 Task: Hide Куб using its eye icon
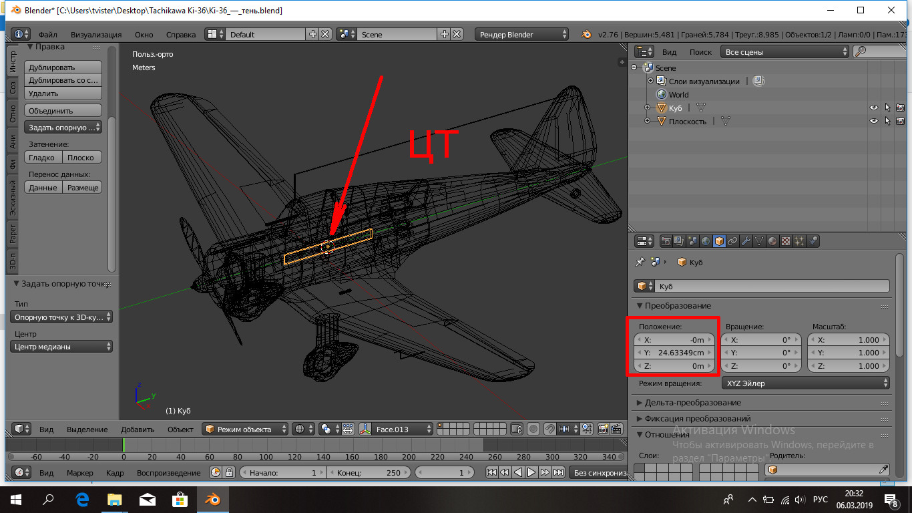pyautogui.click(x=873, y=108)
